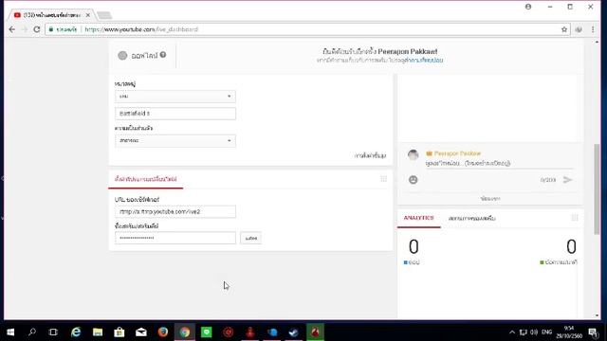The height and width of the screenshot is (341, 607).
Task: Click the chat avatar thumbnail
Action: click(414, 154)
